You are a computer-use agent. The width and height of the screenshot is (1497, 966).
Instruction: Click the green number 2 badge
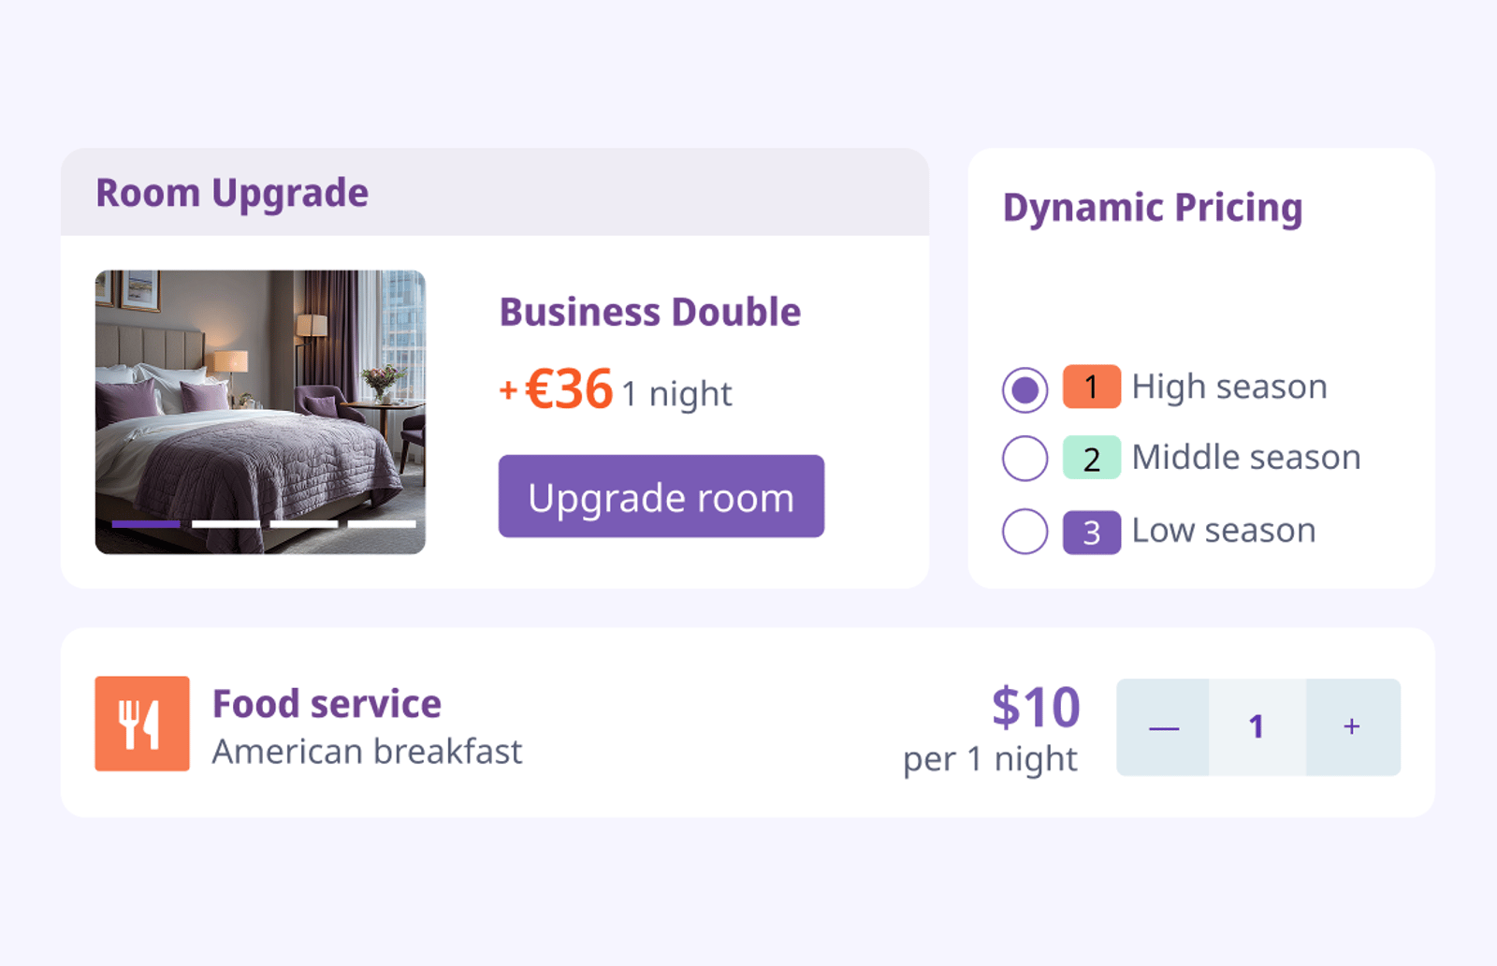pyautogui.click(x=1092, y=459)
